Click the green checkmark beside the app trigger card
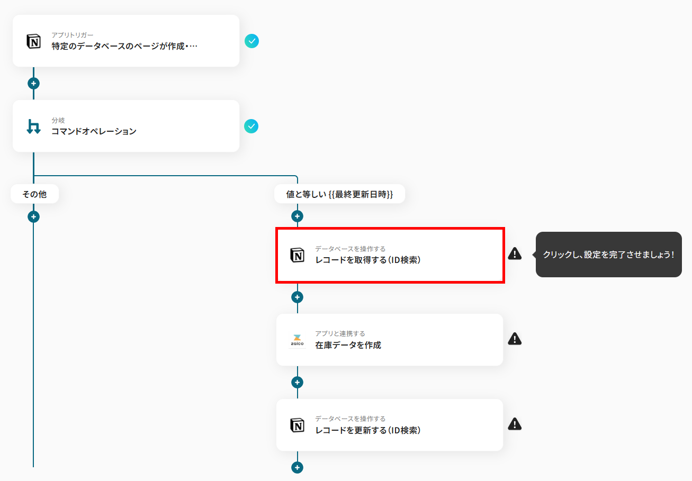The width and height of the screenshot is (692, 481). click(252, 41)
